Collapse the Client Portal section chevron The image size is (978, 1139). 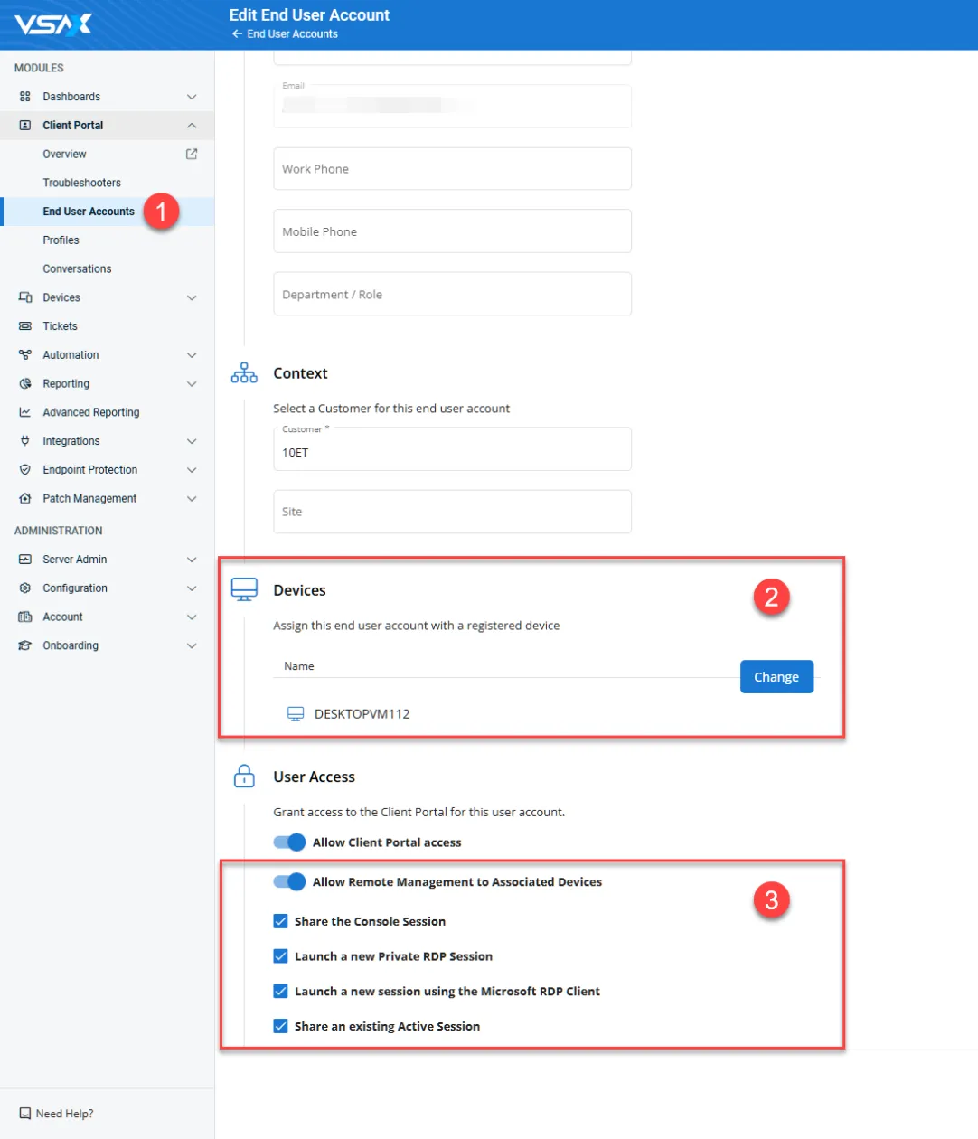point(192,126)
